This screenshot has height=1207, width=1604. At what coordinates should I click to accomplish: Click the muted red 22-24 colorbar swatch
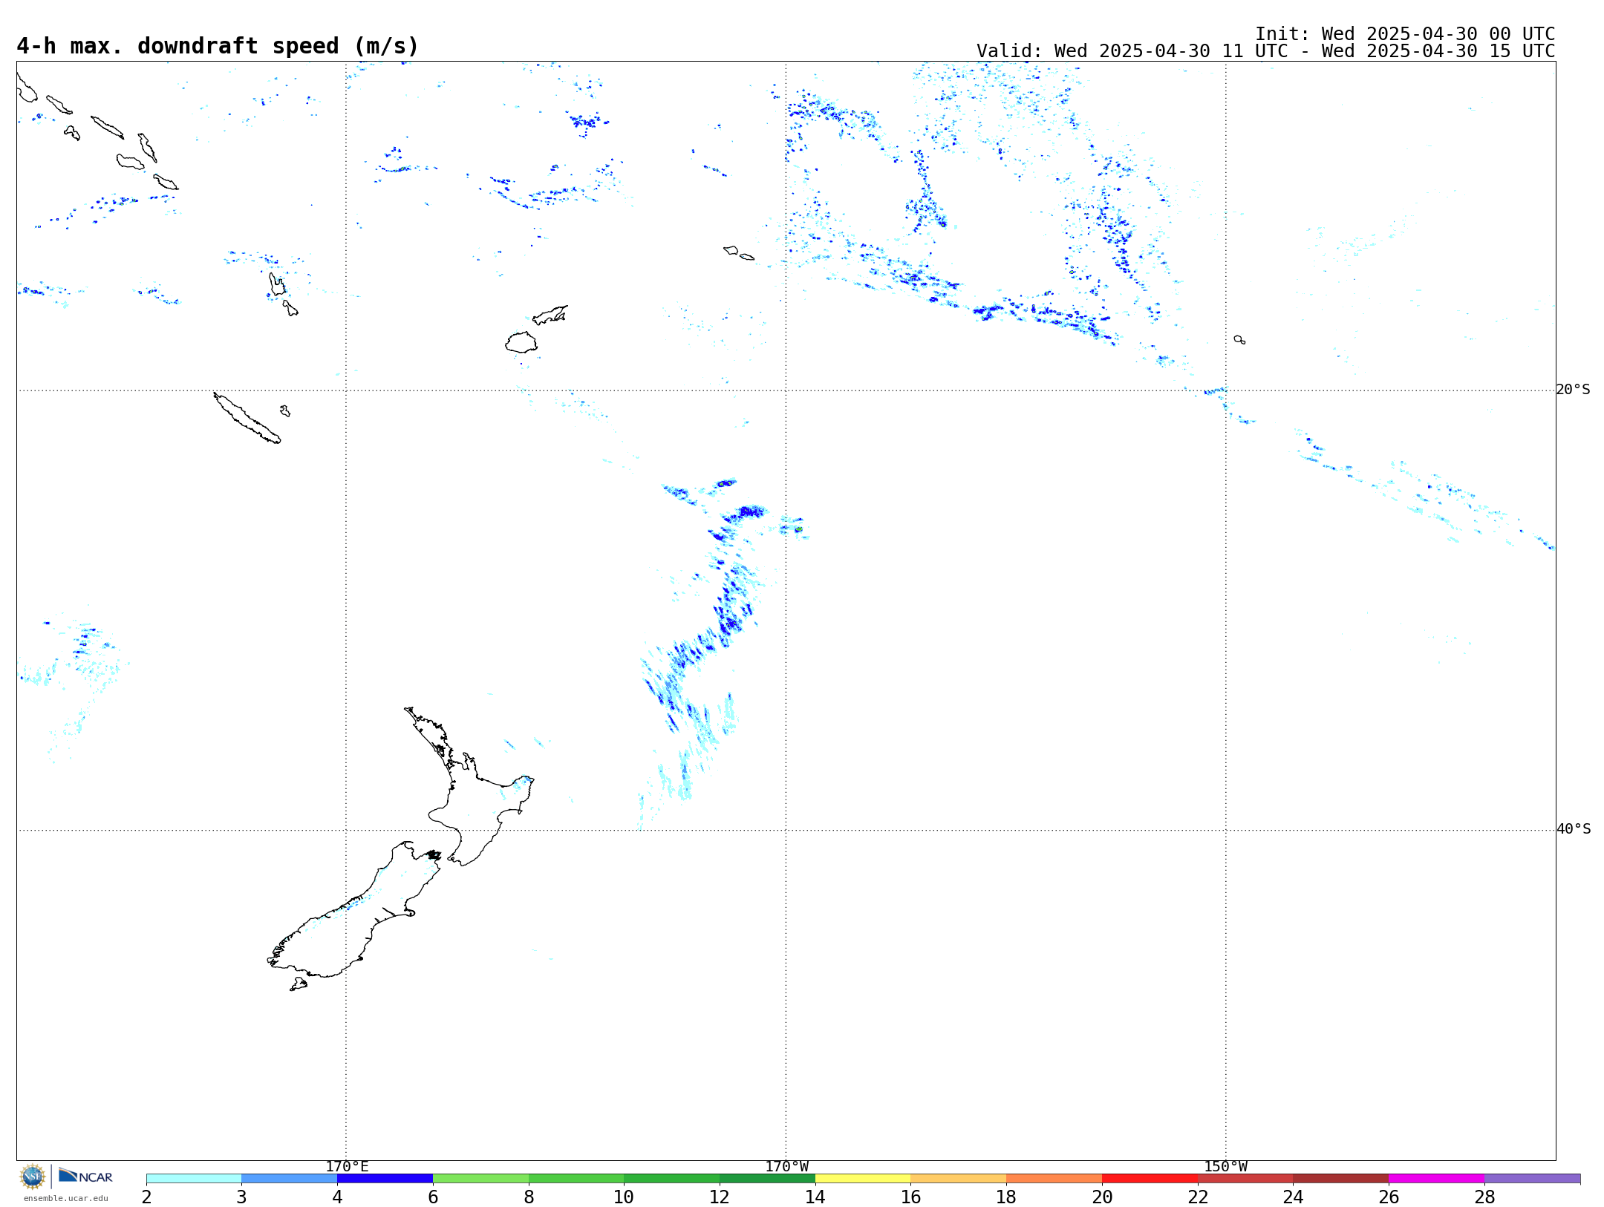point(1245,1179)
